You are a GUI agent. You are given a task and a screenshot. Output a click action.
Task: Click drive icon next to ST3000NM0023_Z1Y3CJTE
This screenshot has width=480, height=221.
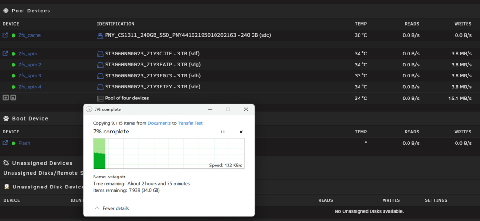coord(100,54)
